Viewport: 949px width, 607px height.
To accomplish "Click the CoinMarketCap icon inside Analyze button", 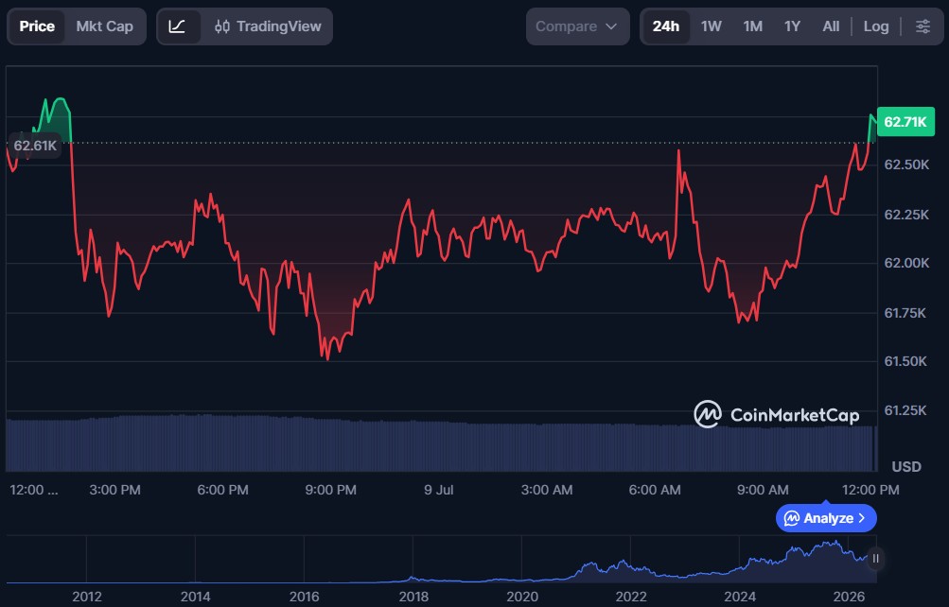I will click(792, 518).
